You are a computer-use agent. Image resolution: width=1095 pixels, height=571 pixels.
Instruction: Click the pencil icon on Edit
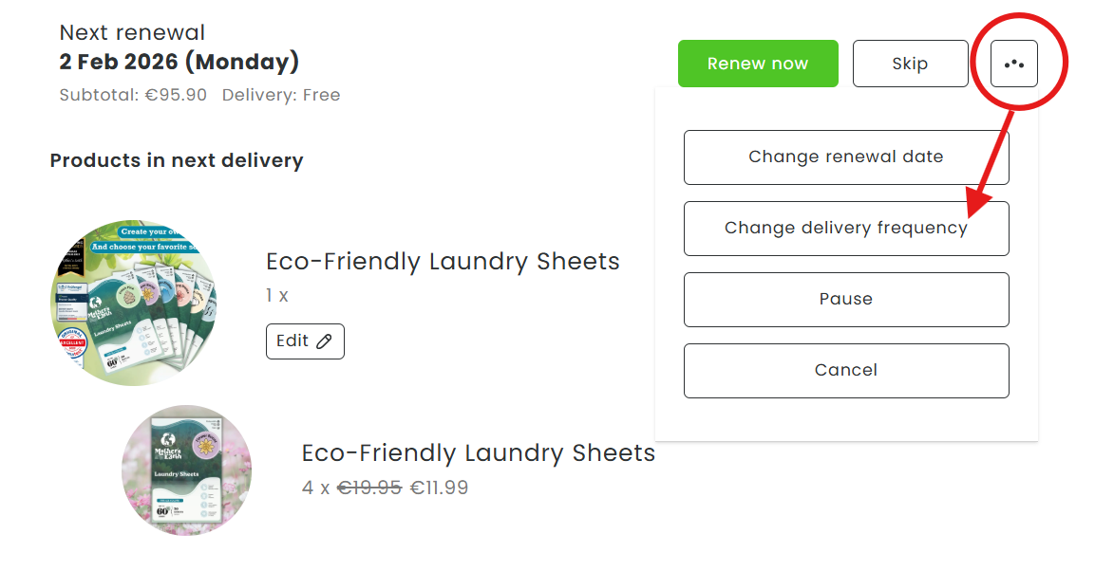324,341
